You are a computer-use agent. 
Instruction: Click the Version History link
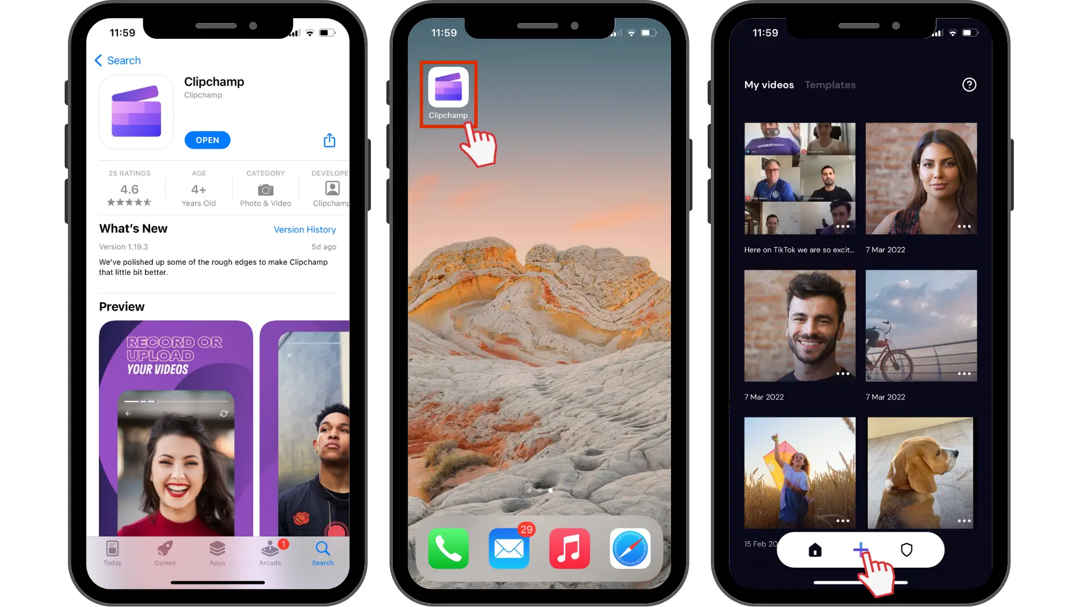point(304,229)
